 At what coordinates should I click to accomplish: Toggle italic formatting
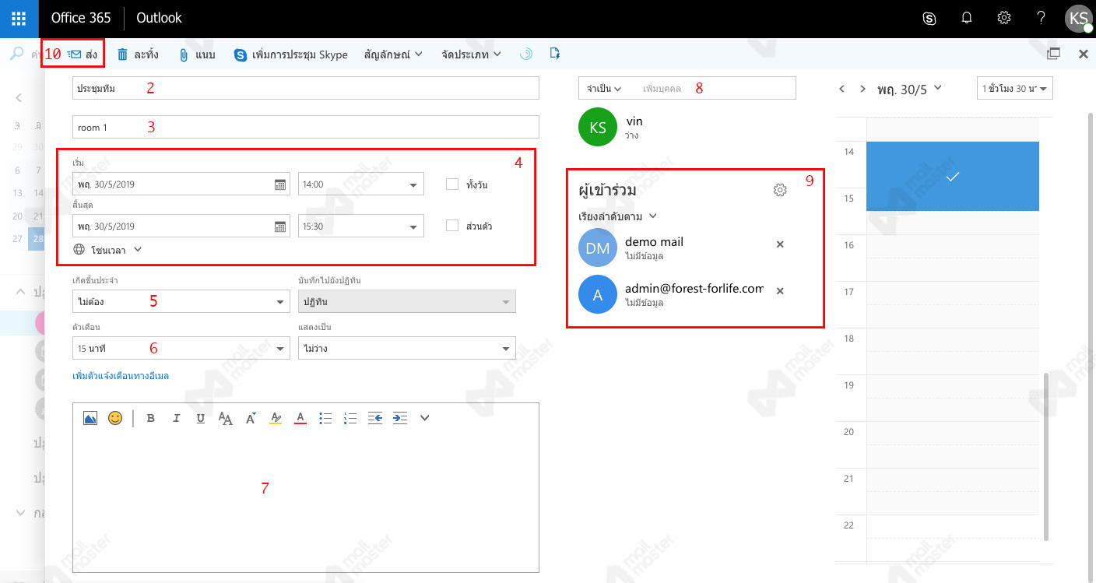176,418
